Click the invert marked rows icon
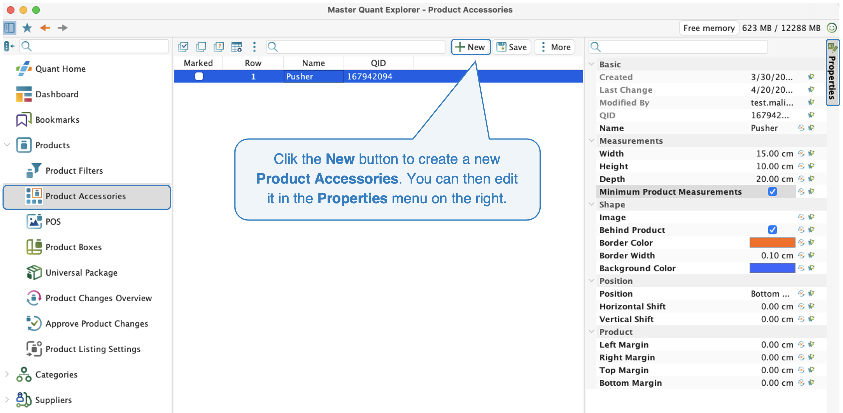 [x=219, y=47]
